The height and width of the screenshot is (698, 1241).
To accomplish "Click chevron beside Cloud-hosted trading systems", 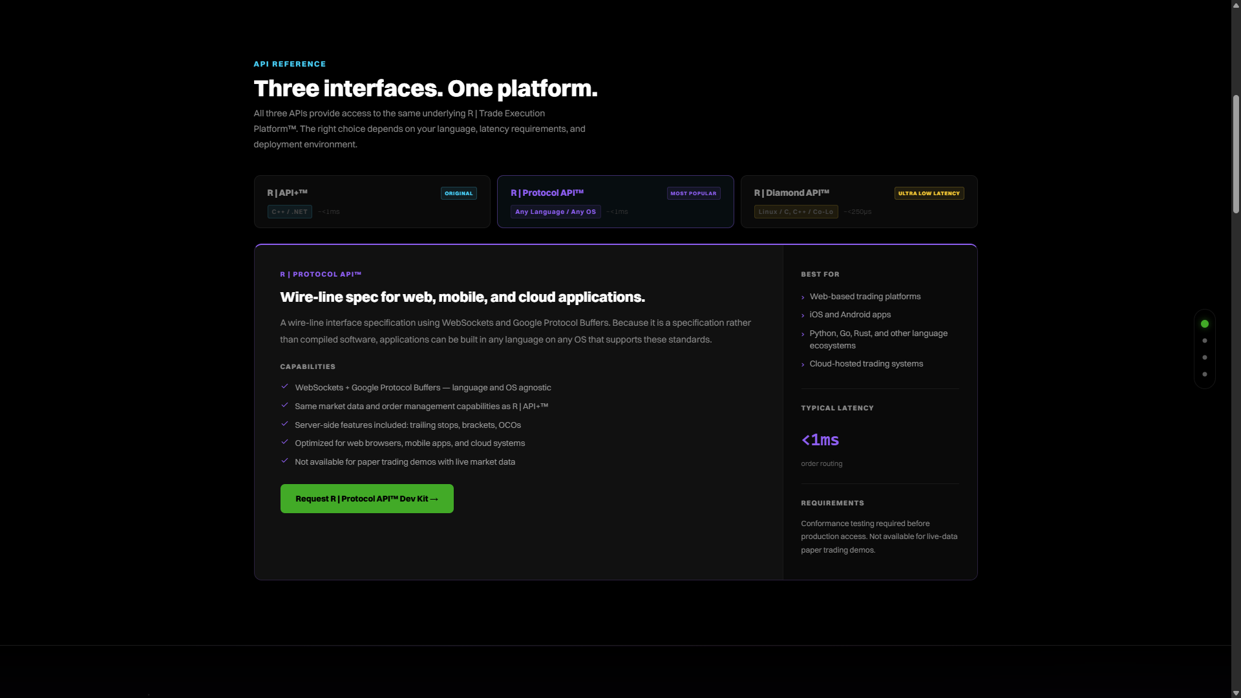I will (803, 365).
